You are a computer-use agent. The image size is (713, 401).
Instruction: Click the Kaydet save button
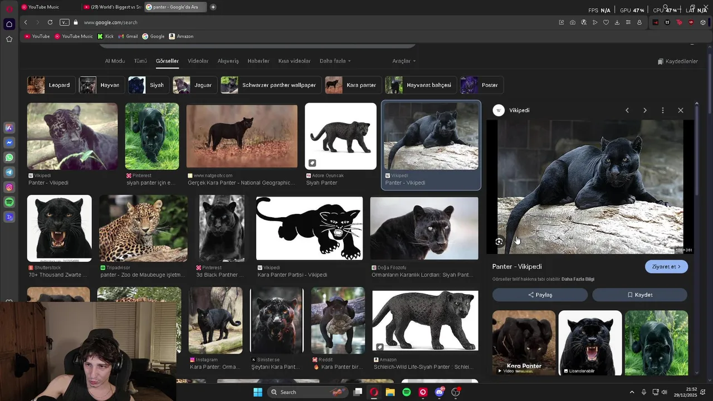coord(639,295)
